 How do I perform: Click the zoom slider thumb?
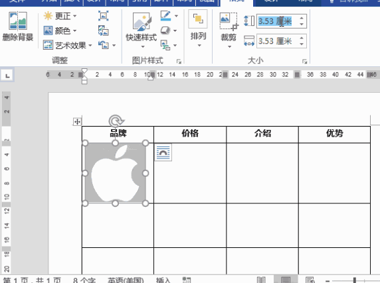(x=355, y=280)
